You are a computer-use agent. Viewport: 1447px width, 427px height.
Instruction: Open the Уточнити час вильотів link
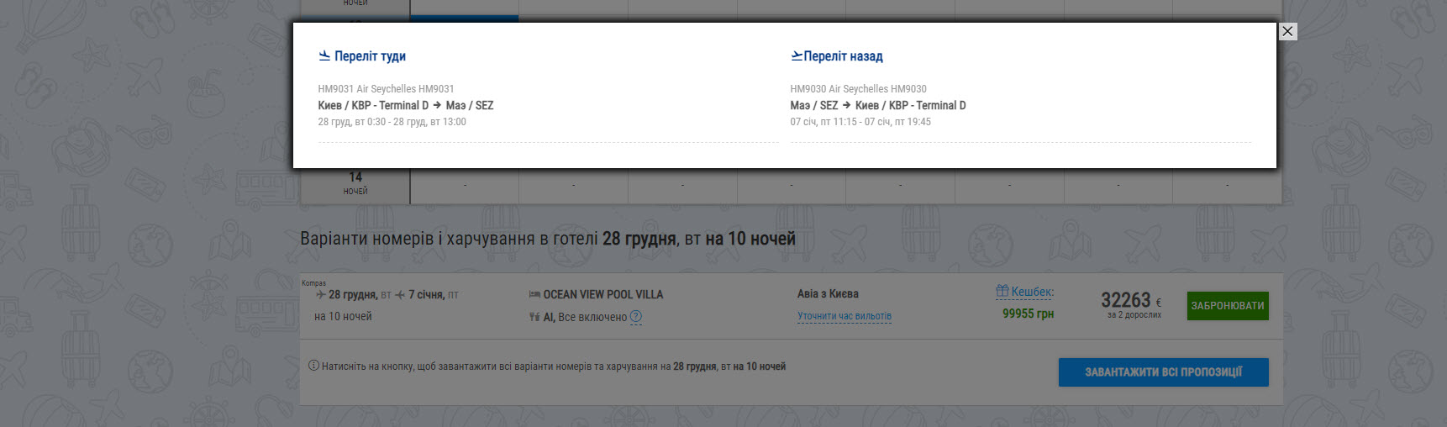point(844,316)
